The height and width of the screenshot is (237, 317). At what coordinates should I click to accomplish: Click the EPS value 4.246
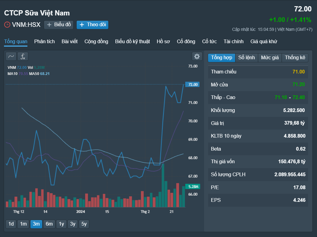[x=299, y=200]
